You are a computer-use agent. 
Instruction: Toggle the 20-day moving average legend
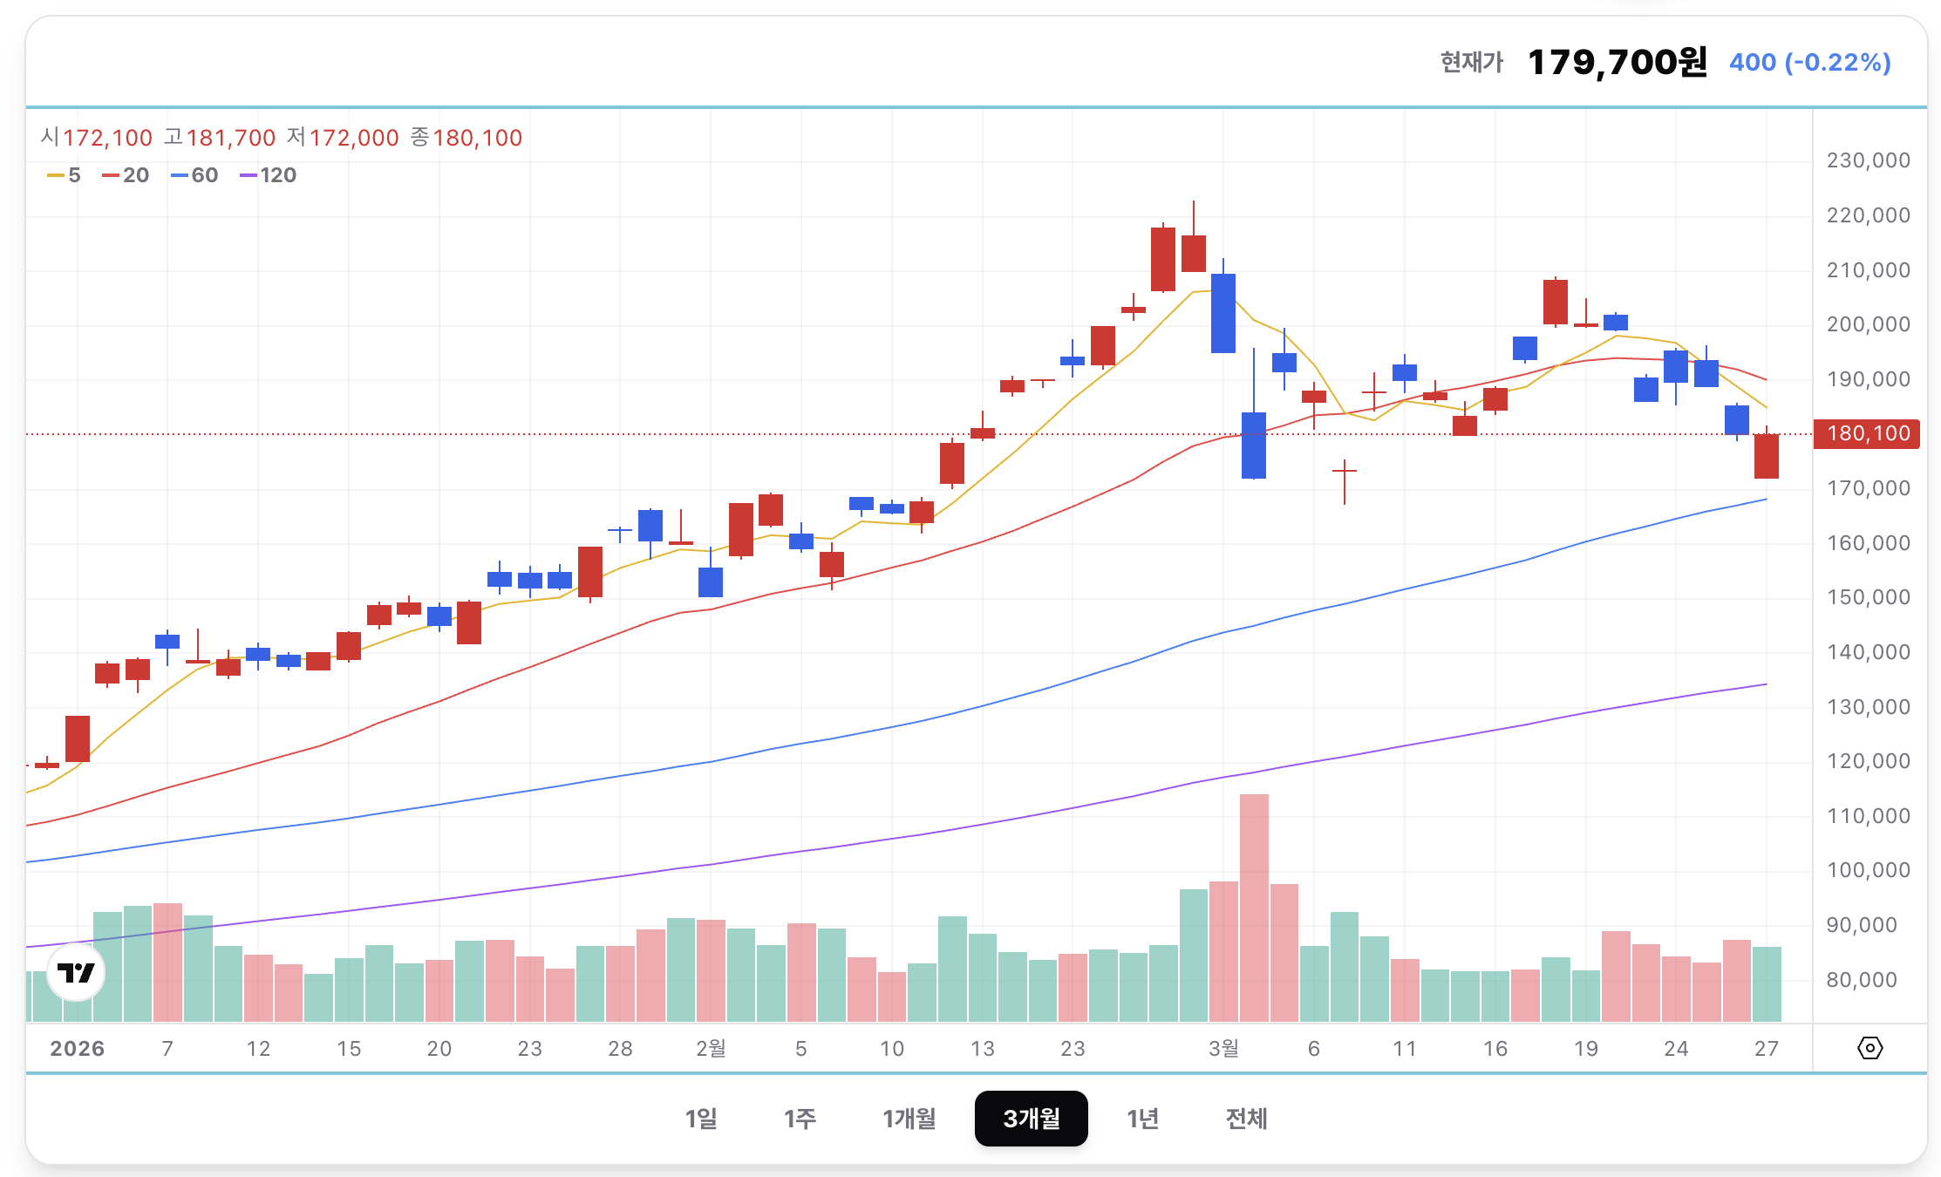[x=126, y=175]
